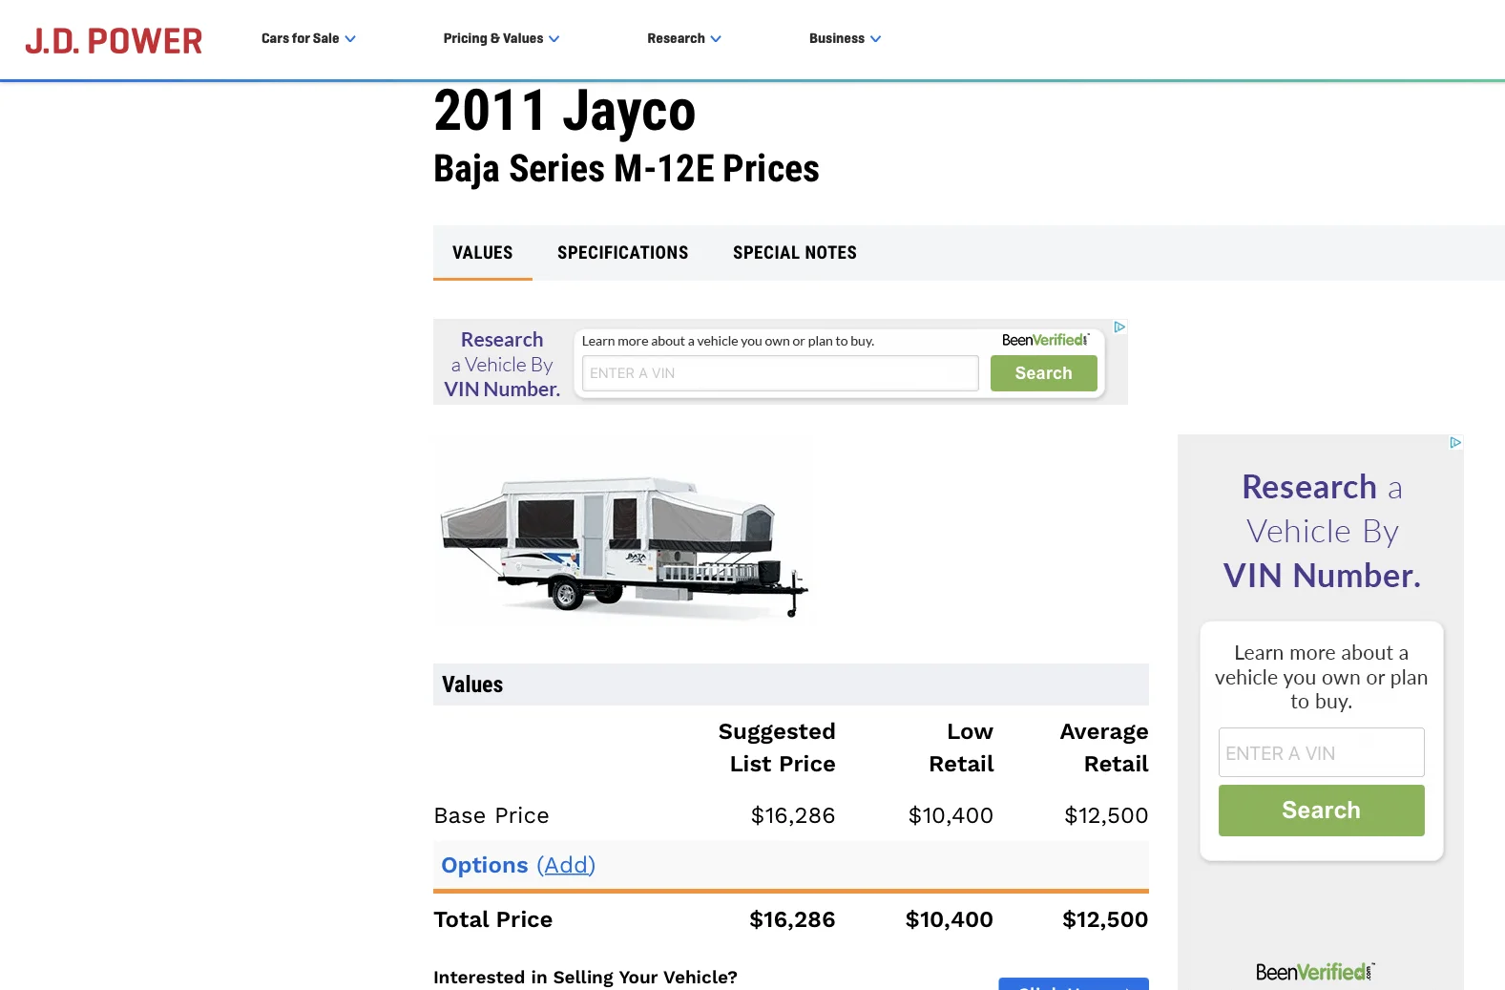Focus the sidebar Enter a VIN field

pos(1321,753)
